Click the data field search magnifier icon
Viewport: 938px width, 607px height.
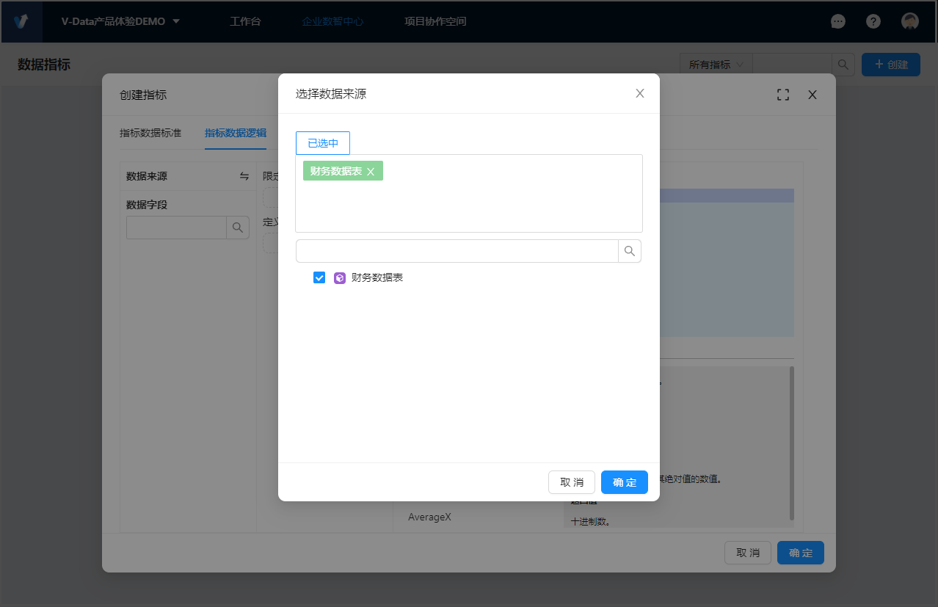click(237, 228)
